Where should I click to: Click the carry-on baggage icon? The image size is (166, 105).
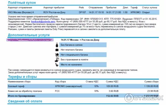(x=57, y=45)
